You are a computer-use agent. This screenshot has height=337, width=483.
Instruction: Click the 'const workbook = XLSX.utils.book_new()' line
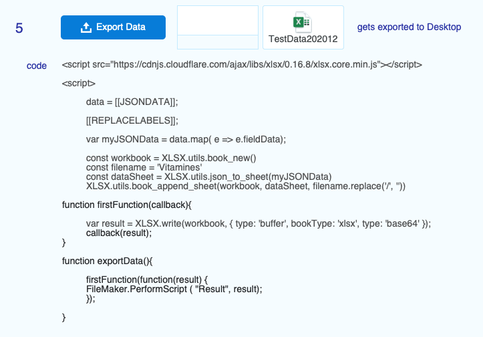[171, 158]
